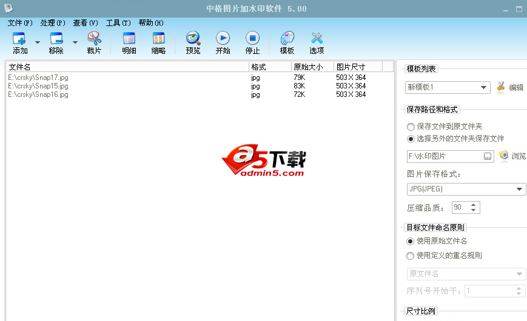Click the ellipsis button in path field
This screenshot has height=321, width=527.
pyautogui.click(x=488, y=156)
